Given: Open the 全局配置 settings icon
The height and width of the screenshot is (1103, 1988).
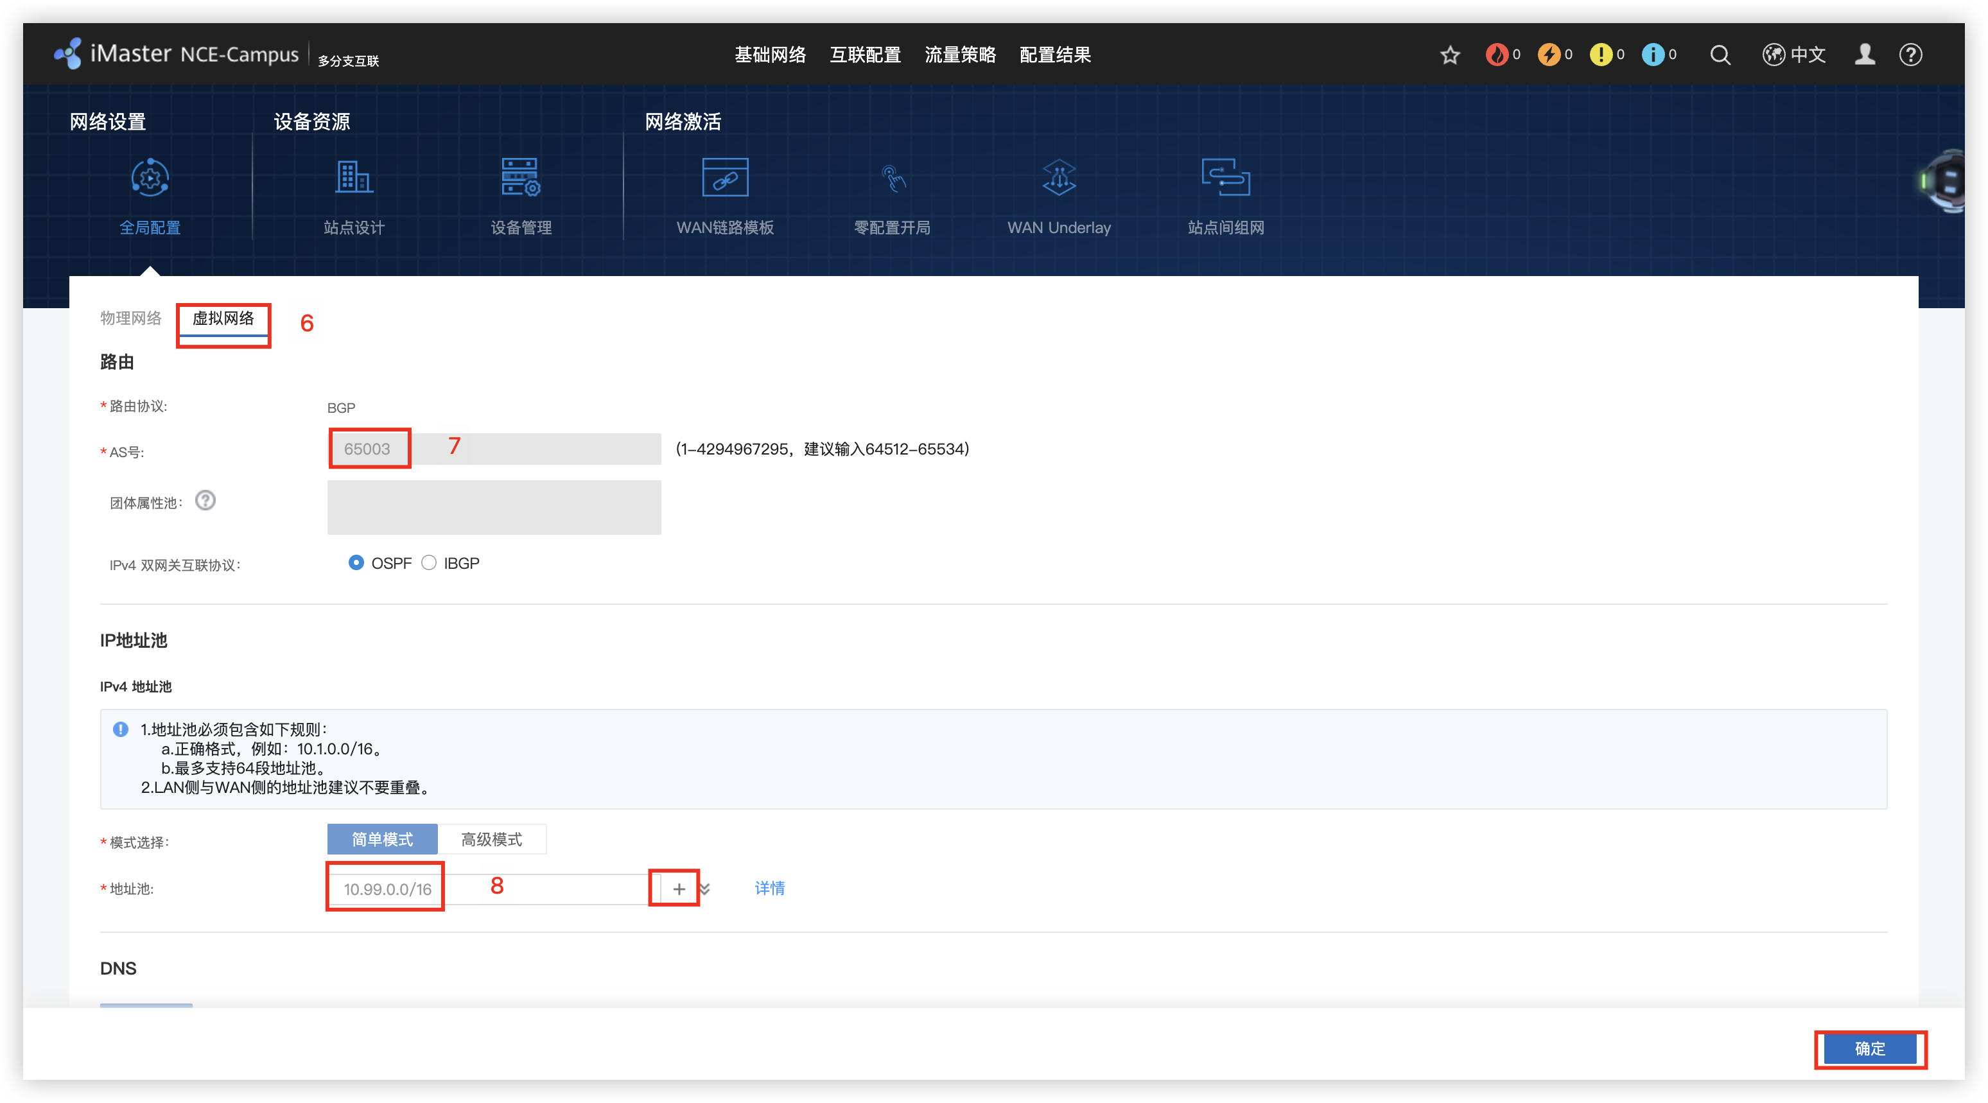Looking at the screenshot, I should coord(150,178).
